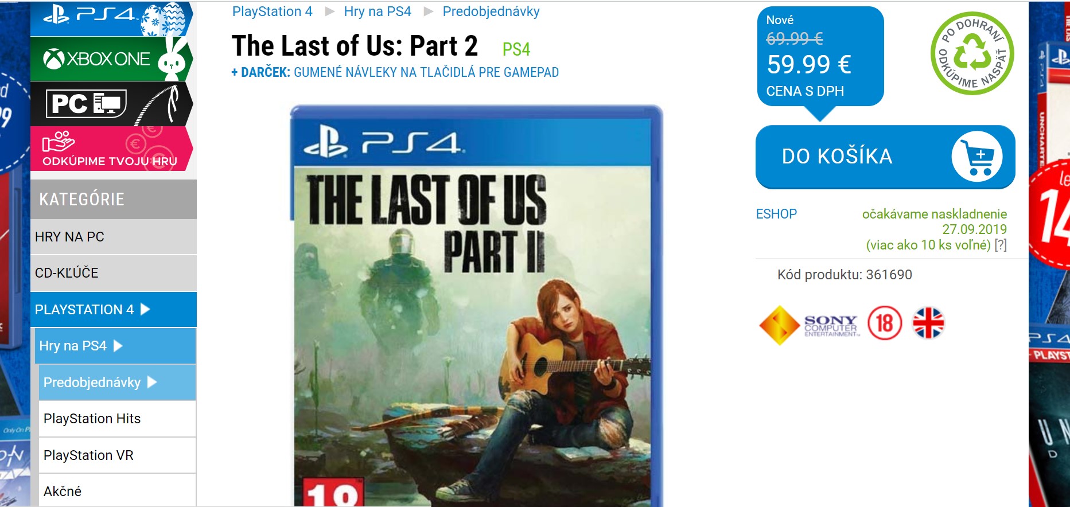This screenshot has height=507, width=1070.
Task: Click the [?] stock availability help link
Action: 1001,245
